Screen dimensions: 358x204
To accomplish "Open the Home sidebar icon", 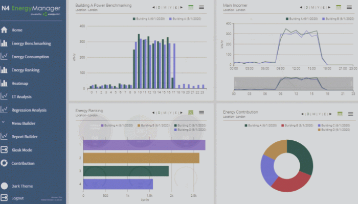I will [x=4, y=30].
